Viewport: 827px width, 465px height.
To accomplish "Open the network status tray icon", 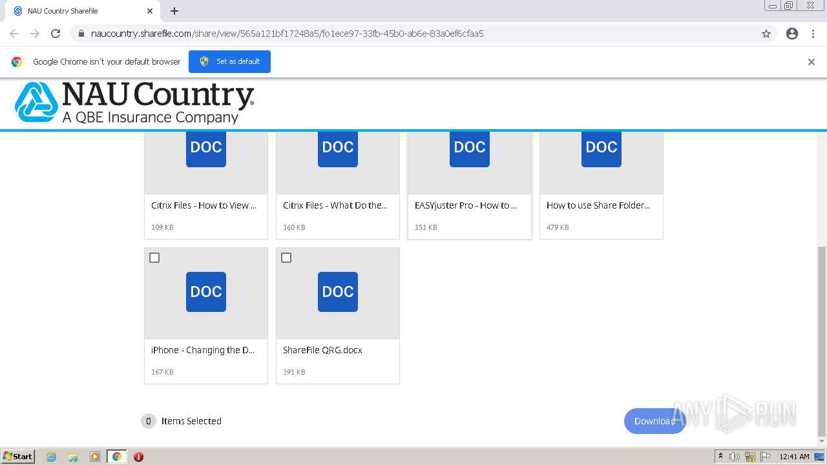I will point(750,457).
